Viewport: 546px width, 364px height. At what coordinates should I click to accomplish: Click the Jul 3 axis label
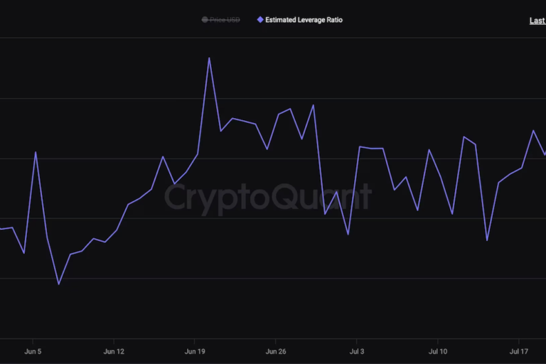357,351
